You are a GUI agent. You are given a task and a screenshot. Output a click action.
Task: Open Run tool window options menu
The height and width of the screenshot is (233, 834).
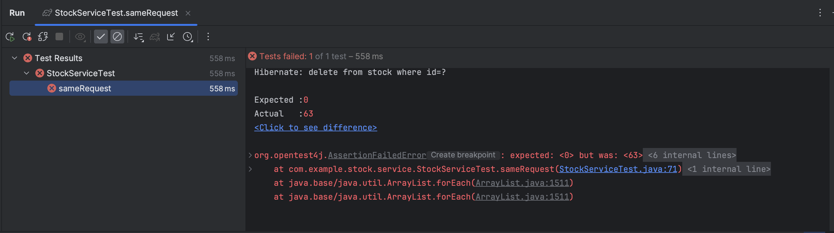coord(820,13)
